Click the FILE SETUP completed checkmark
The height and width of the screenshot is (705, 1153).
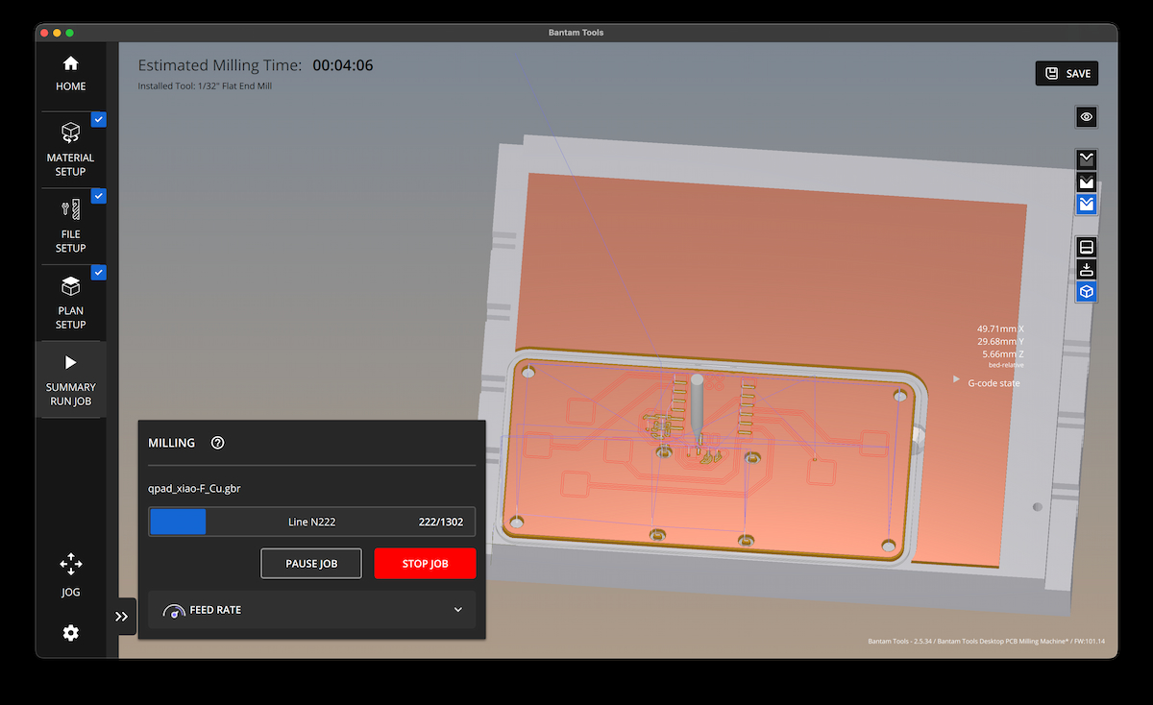point(99,196)
